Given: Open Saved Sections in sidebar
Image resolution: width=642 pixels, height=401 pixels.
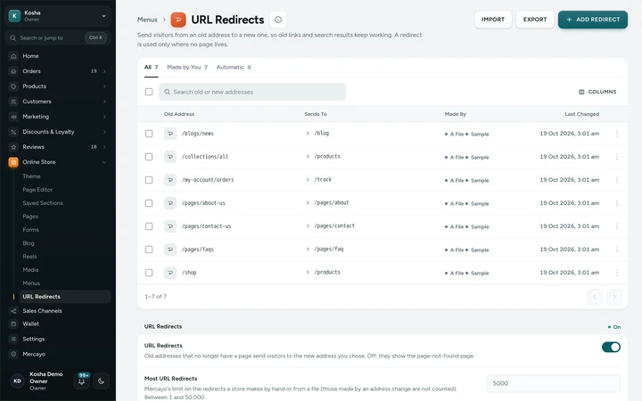Looking at the screenshot, I should (x=43, y=203).
